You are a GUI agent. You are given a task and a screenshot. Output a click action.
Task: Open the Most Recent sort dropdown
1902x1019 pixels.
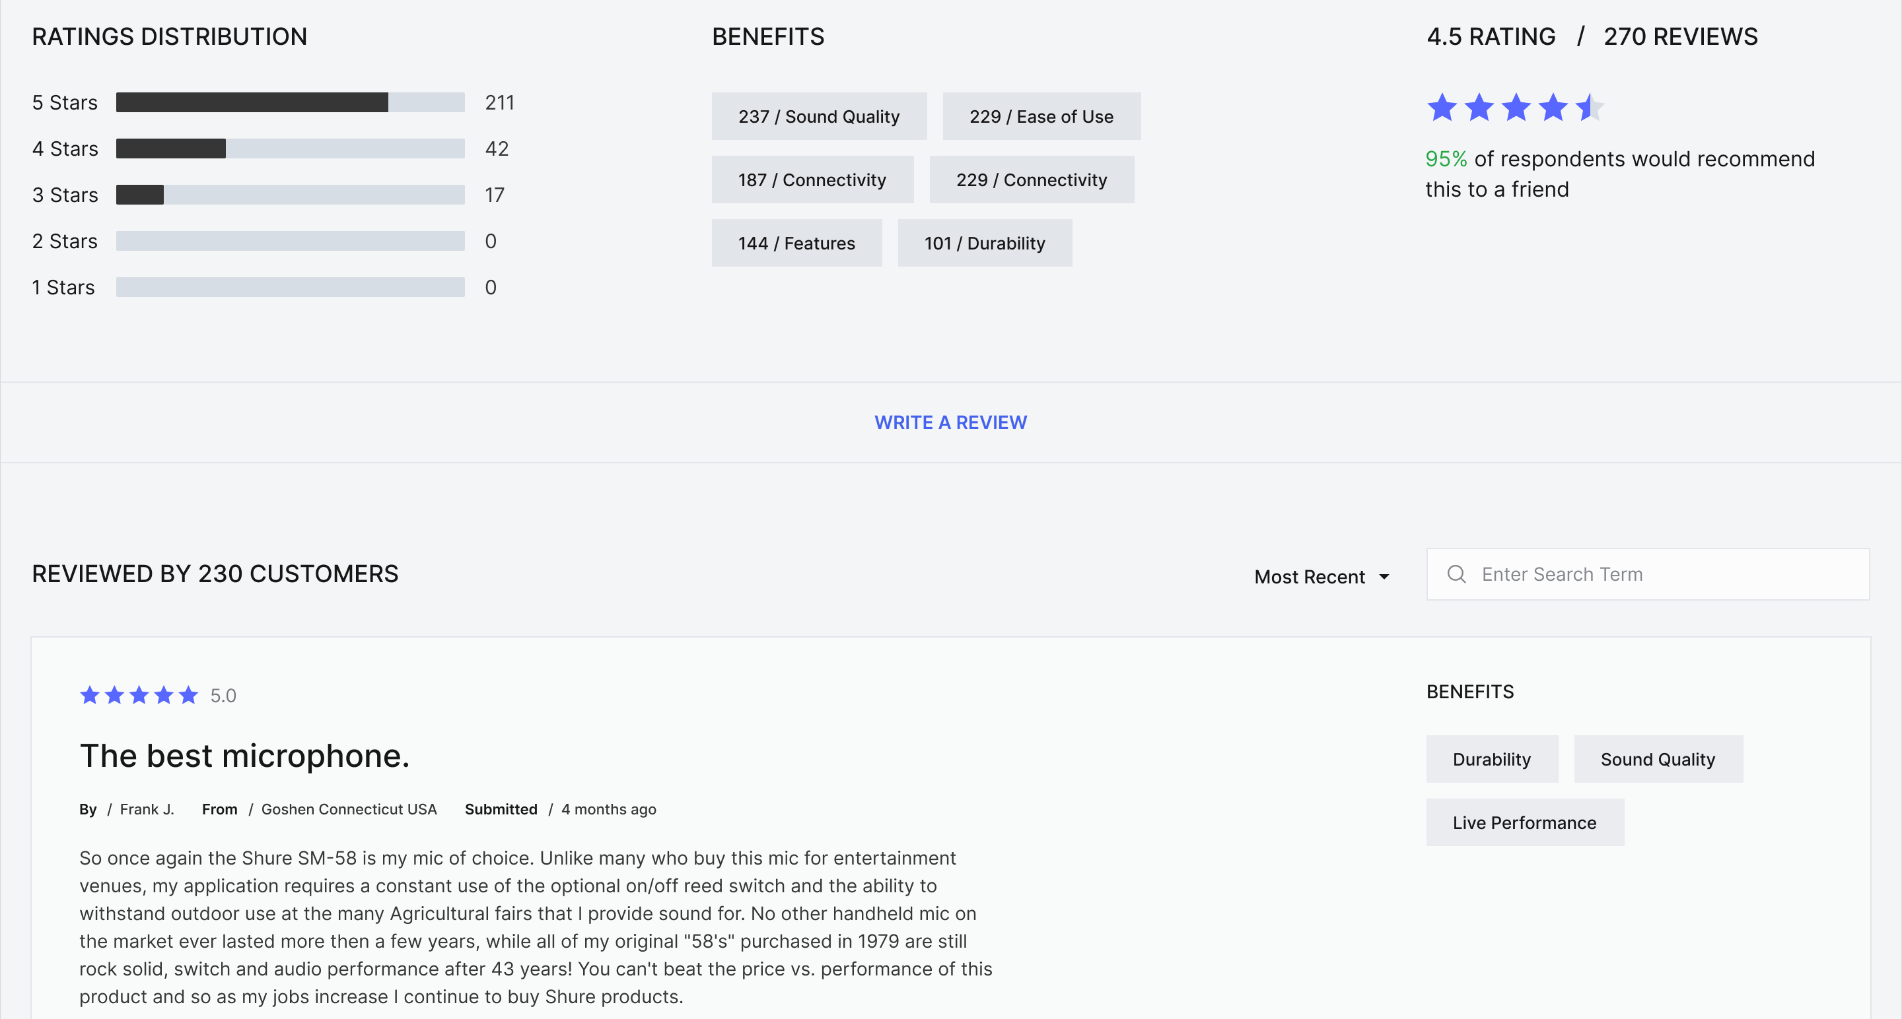[x=1310, y=577]
